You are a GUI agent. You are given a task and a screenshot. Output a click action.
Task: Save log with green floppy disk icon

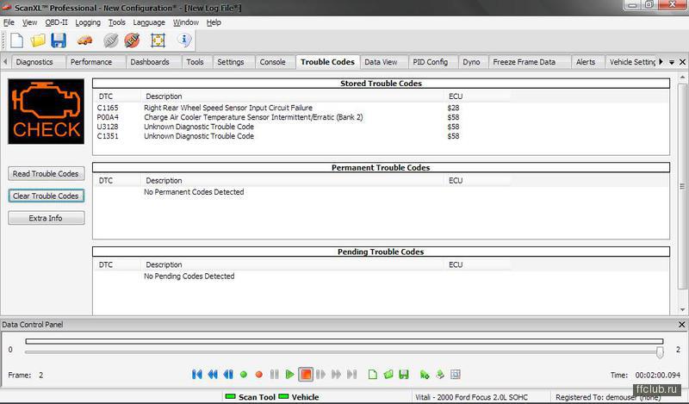(x=403, y=375)
